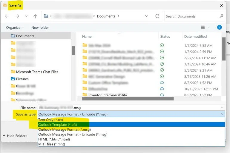Select folder modified 1/7/2024 7:53 AM
The image size is (230, 153).
(150, 45)
